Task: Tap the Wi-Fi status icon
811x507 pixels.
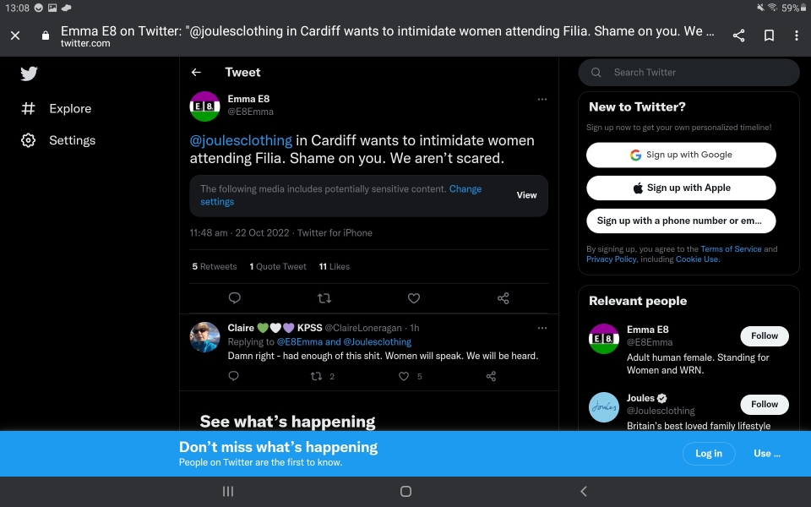Action: tap(772, 8)
